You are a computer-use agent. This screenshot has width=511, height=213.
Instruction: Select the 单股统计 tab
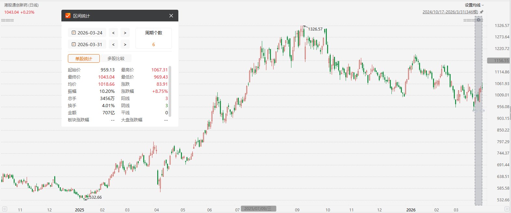point(84,58)
